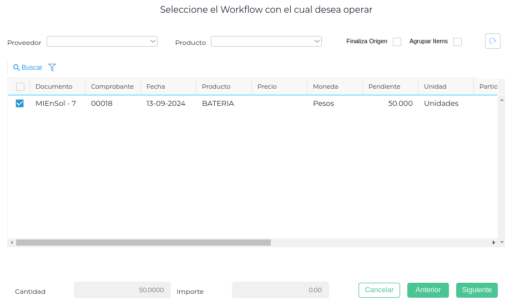This screenshot has height=306, width=505.
Task: Click the horizontal scrollbar left arrow
Action: coord(12,242)
